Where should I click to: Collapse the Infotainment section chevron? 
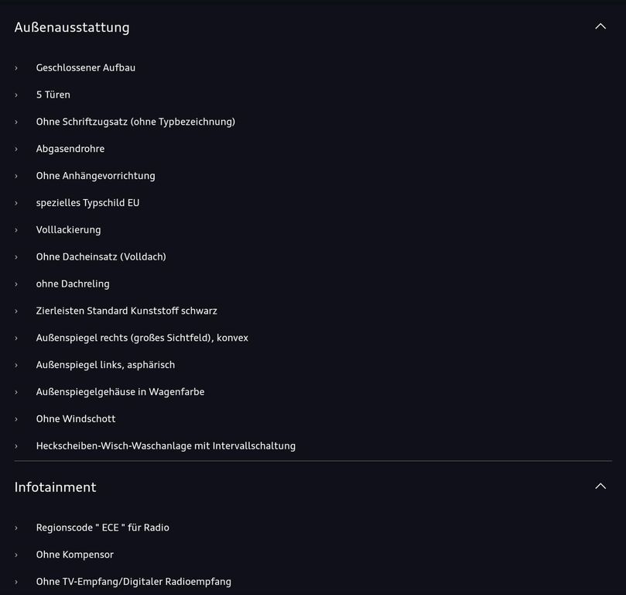[x=600, y=486]
